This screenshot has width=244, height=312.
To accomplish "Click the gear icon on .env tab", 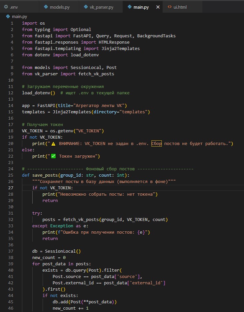I will pos(6,7).
